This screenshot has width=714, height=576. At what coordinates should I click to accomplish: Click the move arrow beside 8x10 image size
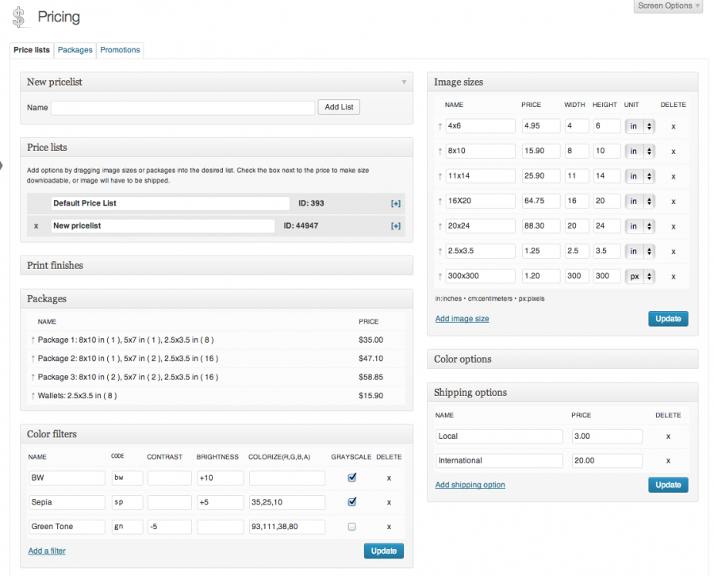440,152
